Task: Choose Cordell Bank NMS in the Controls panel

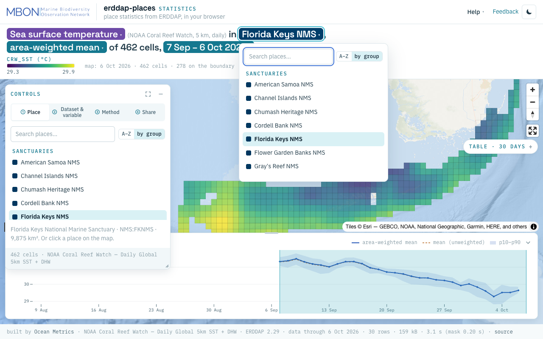Action: [x=88, y=203]
